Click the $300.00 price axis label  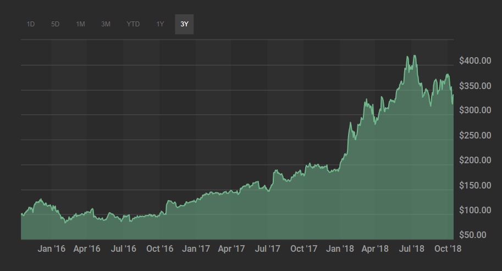(475, 110)
